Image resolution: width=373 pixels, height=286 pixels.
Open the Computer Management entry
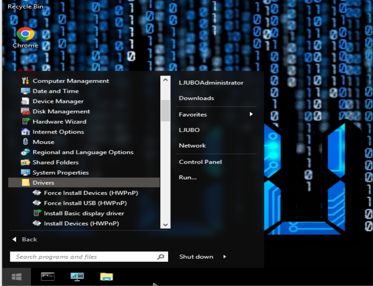pyautogui.click(x=84, y=81)
